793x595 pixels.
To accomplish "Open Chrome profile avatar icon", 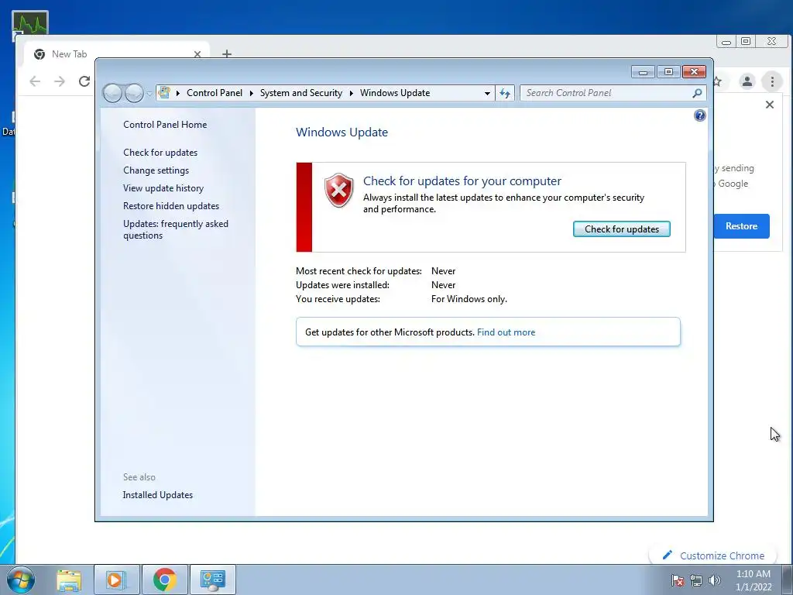I will 747,81.
